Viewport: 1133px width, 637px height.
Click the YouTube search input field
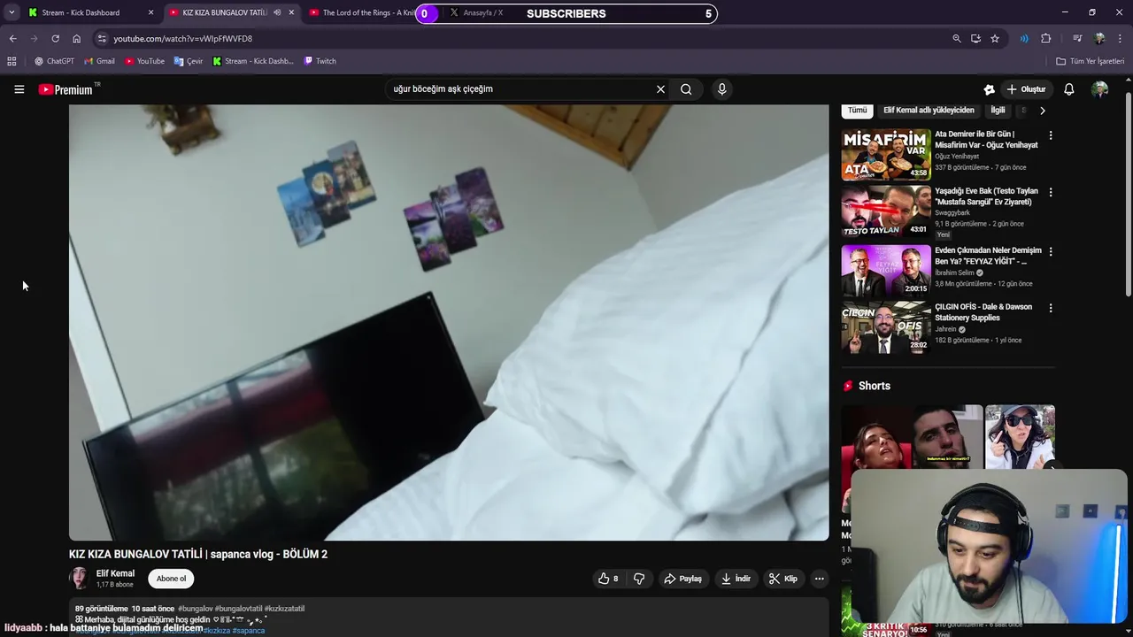(519, 89)
